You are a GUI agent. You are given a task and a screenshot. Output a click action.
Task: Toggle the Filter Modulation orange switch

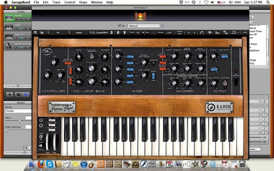click(163, 57)
